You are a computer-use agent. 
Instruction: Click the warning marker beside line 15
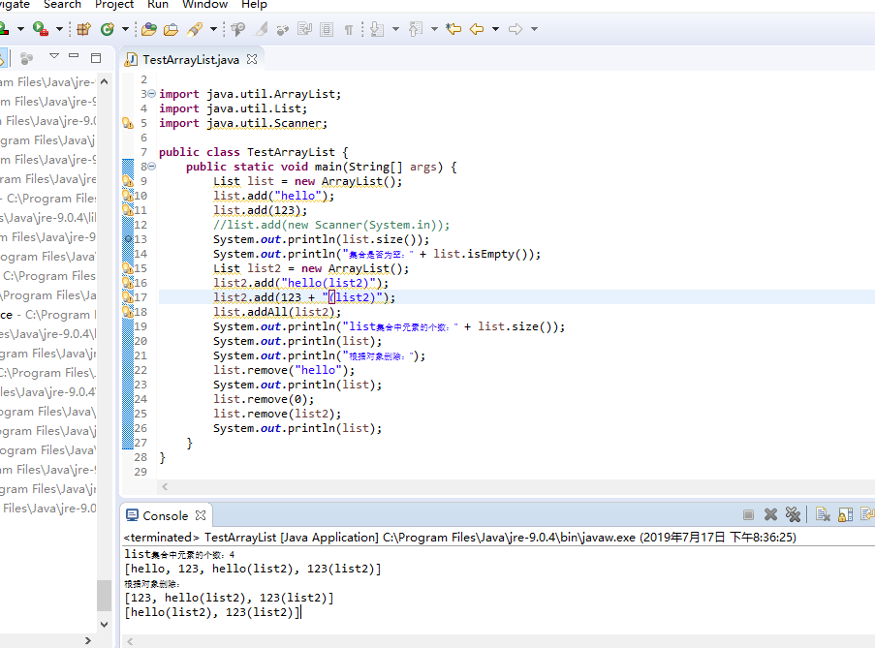(x=127, y=268)
